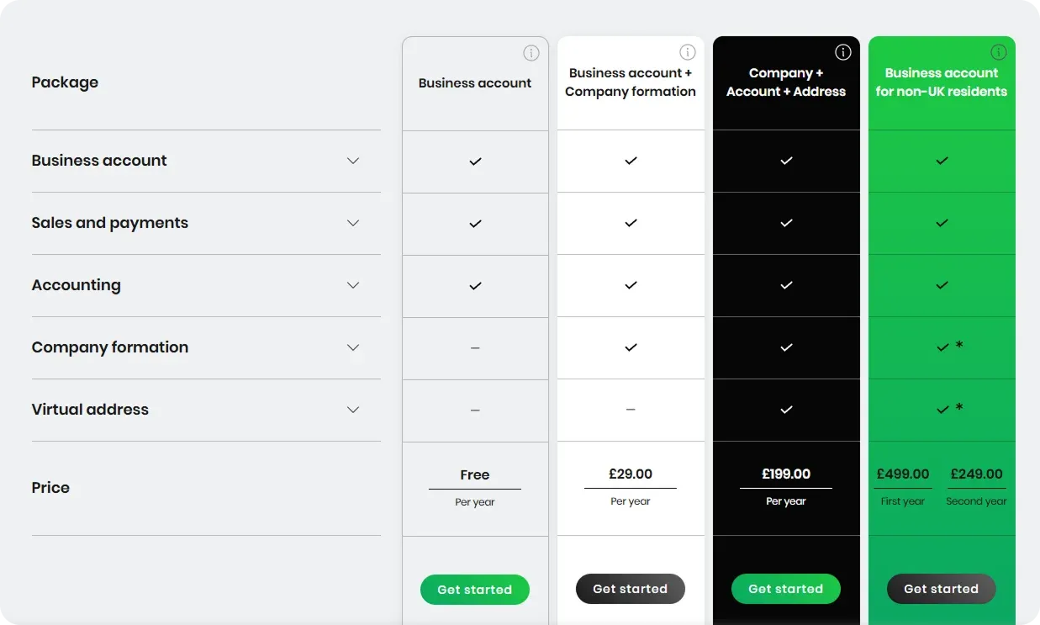Screen dimensions: 1040x625
Task: Get started with £29.00 plan
Action: tap(631, 589)
